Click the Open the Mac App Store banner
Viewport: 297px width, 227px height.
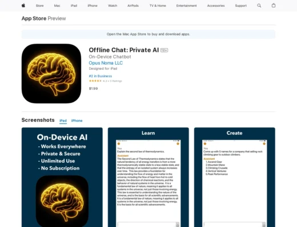click(x=148, y=34)
